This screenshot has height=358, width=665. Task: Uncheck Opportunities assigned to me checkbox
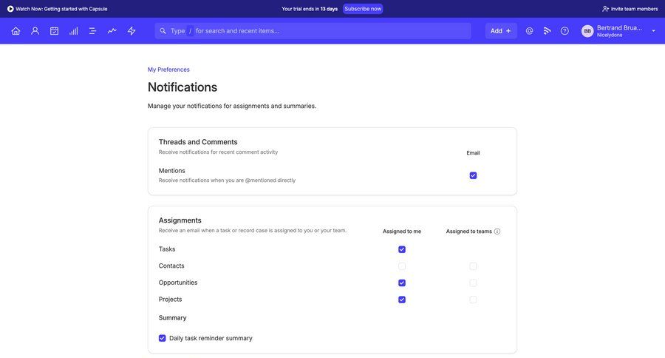402,283
